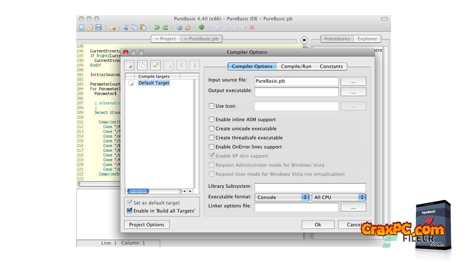Open the Console executable format dropdown
Viewport: 467px width, 262px height.
pos(282,197)
